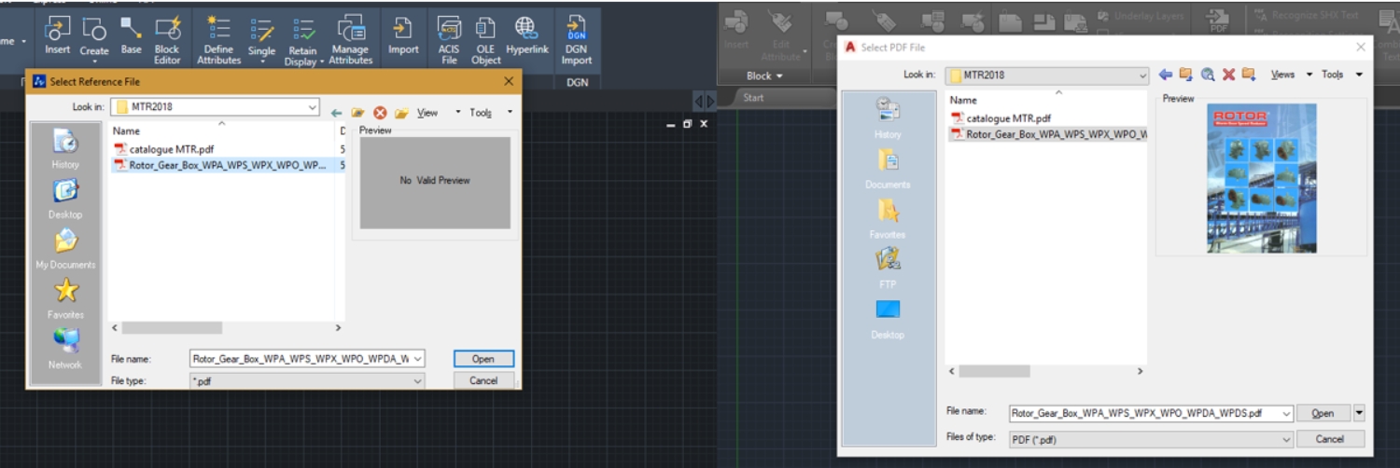Select Rotor_Gear_Box file in Select PDF File list

point(1049,134)
